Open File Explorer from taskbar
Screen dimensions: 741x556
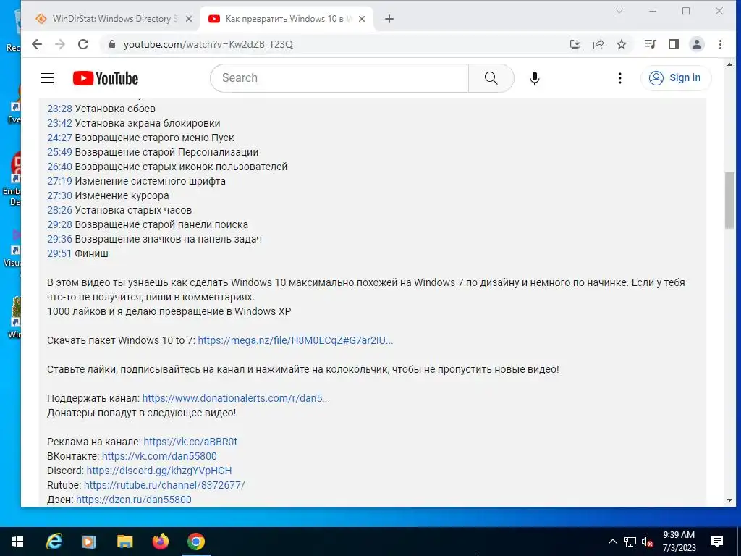pyautogui.click(x=124, y=542)
